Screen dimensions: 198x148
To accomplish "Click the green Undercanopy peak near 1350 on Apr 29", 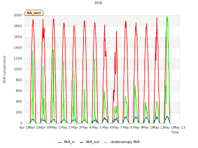I will click(x=33, y=51).
